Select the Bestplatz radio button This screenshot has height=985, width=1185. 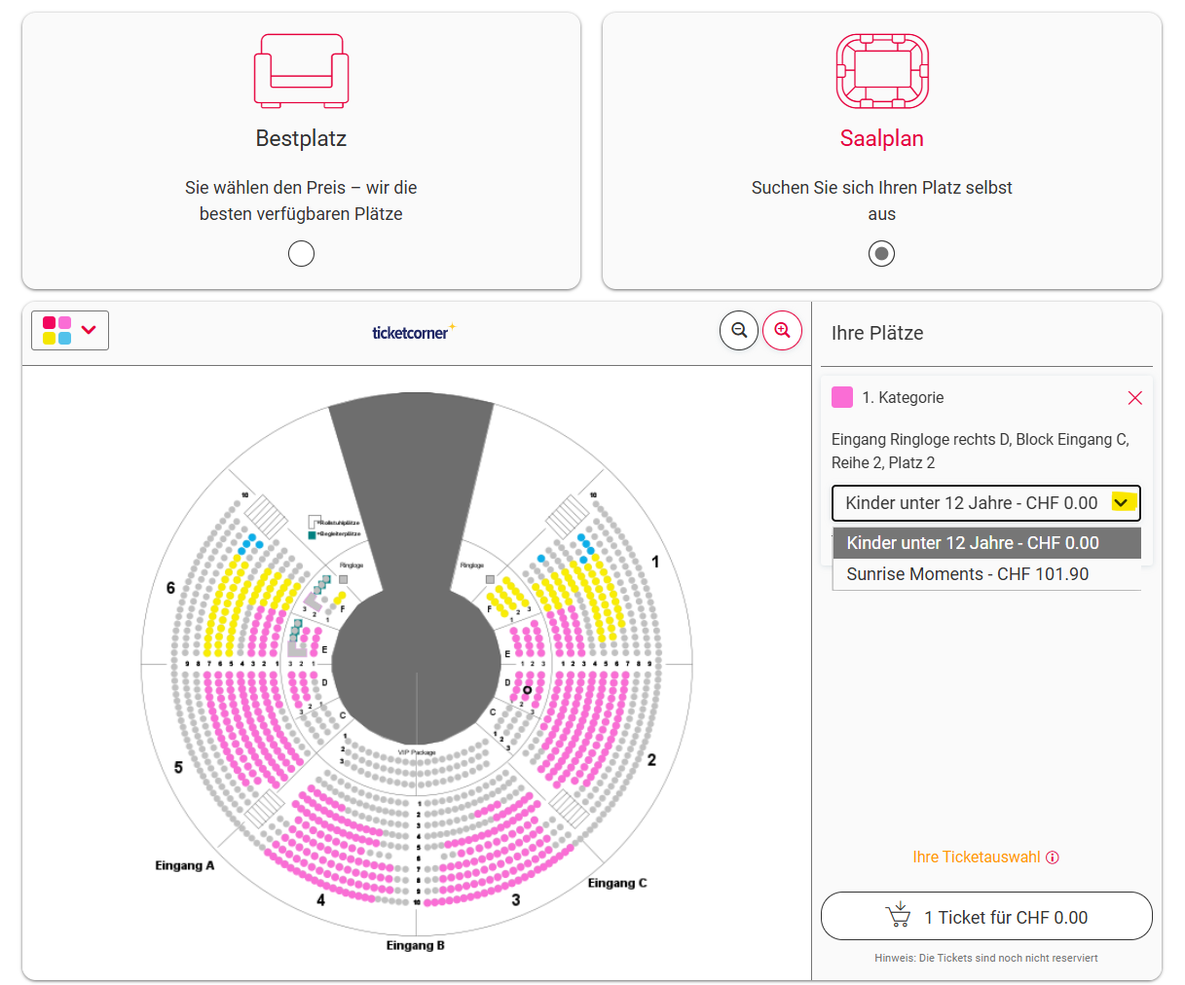301,254
